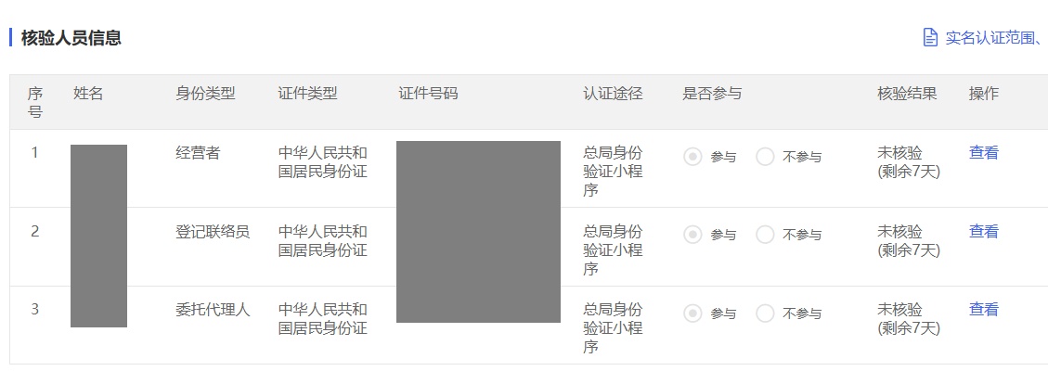The width and height of the screenshot is (1048, 371).
Task: Click the document icon beside 实名认证范围
Action: [x=930, y=37]
